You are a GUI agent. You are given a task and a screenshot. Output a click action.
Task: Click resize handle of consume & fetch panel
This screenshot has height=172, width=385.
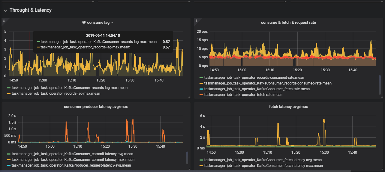click(x=382, y=97)
